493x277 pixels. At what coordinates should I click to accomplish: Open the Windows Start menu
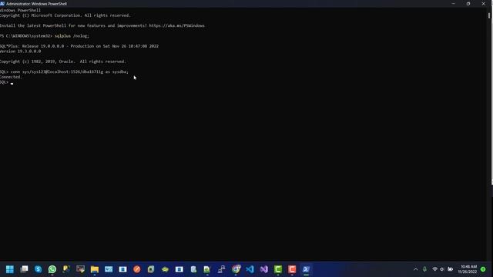[10, 269]
